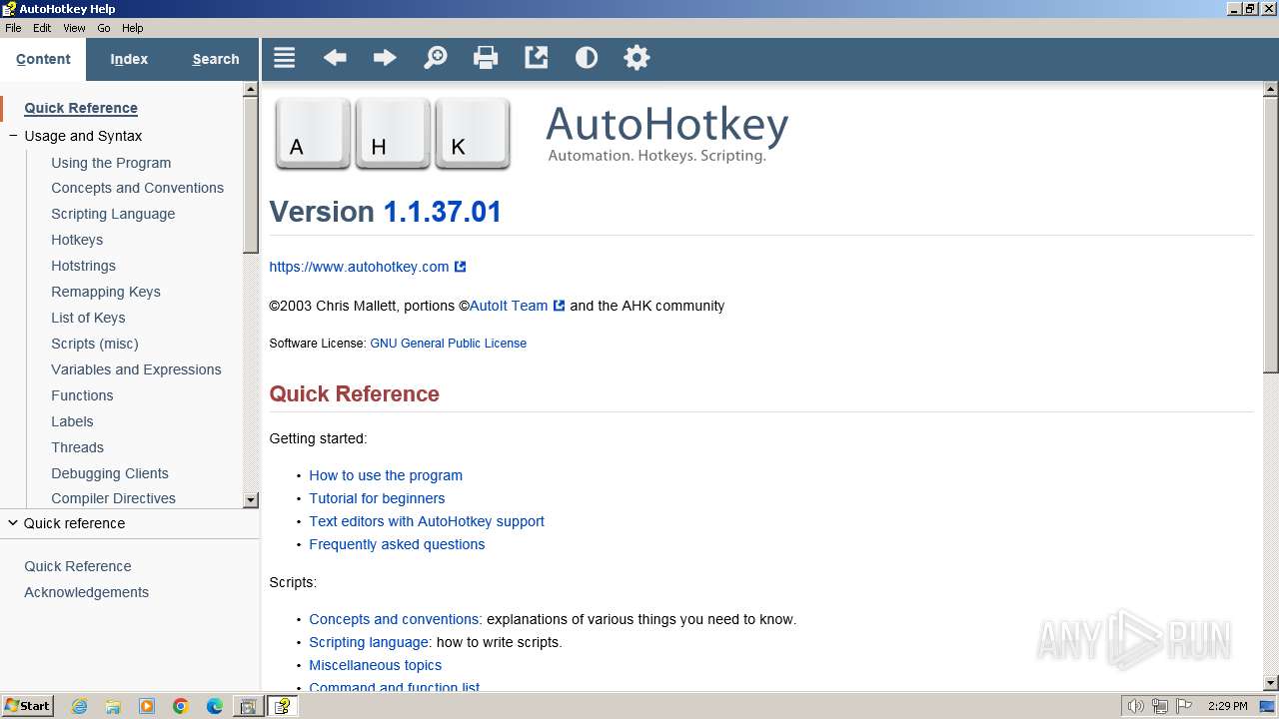Open the Threads topic
This screenshot has height=719, width=1279.
pos(77,447)
